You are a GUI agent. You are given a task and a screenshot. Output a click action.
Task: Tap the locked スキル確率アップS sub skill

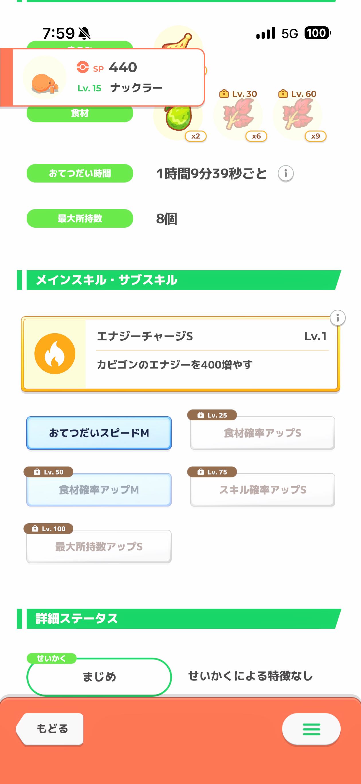point(262,490)
